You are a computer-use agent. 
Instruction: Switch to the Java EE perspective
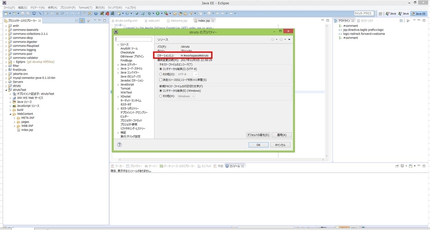point(419,13)
